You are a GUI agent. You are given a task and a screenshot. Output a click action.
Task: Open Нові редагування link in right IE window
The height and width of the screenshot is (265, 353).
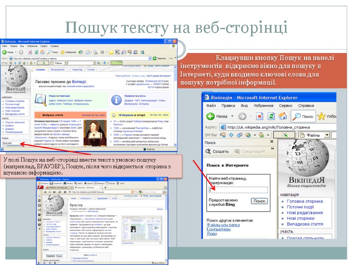pos(304,212)
